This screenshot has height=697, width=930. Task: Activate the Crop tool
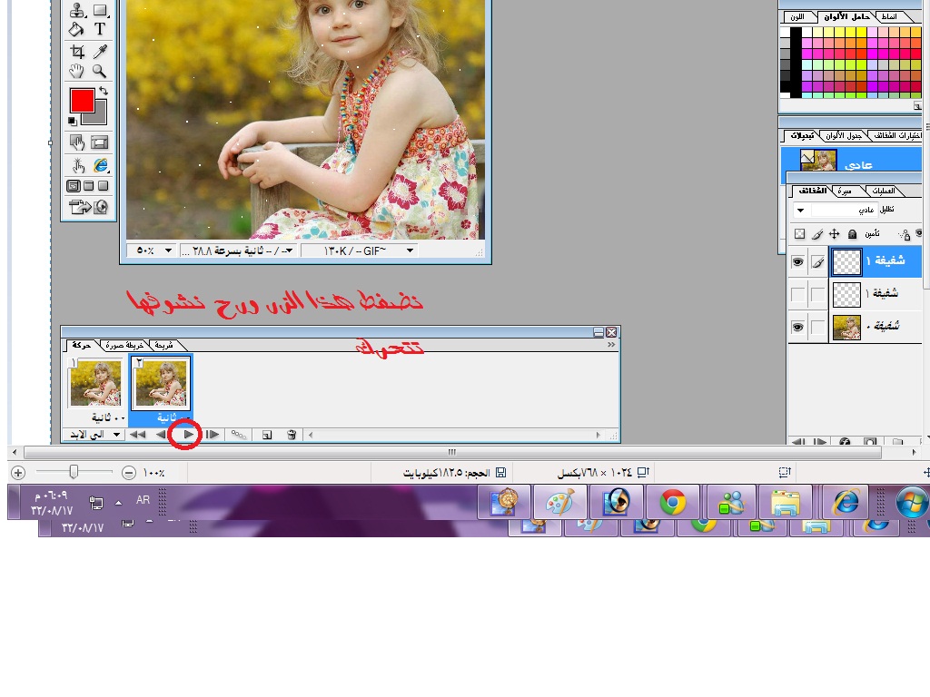tap(77, 52)
